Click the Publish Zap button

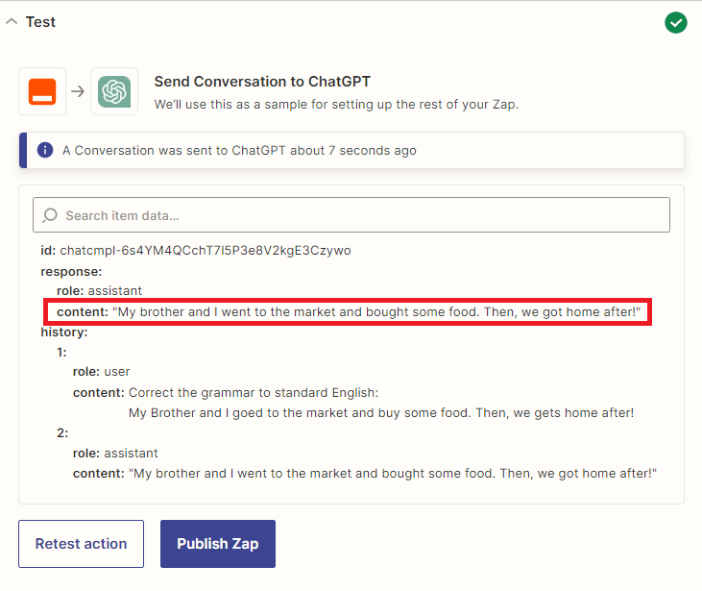click(218, 544)
